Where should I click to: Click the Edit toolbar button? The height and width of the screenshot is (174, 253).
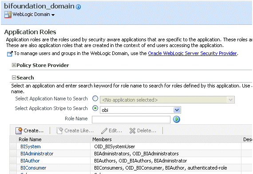(x=111, y=130)
